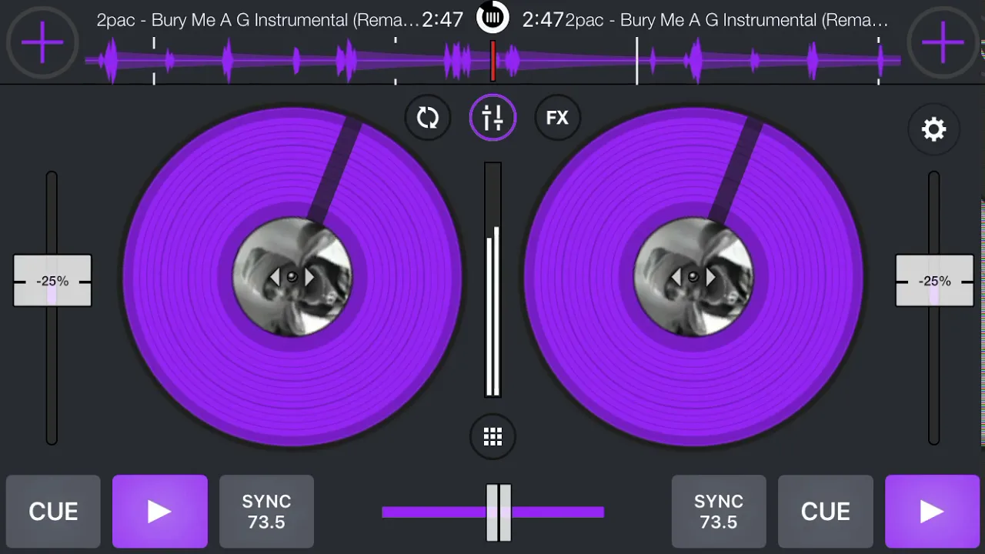Click left deck album art label
Image resolution: width=985 pixels, height=554 pixels.
[292, 277]
